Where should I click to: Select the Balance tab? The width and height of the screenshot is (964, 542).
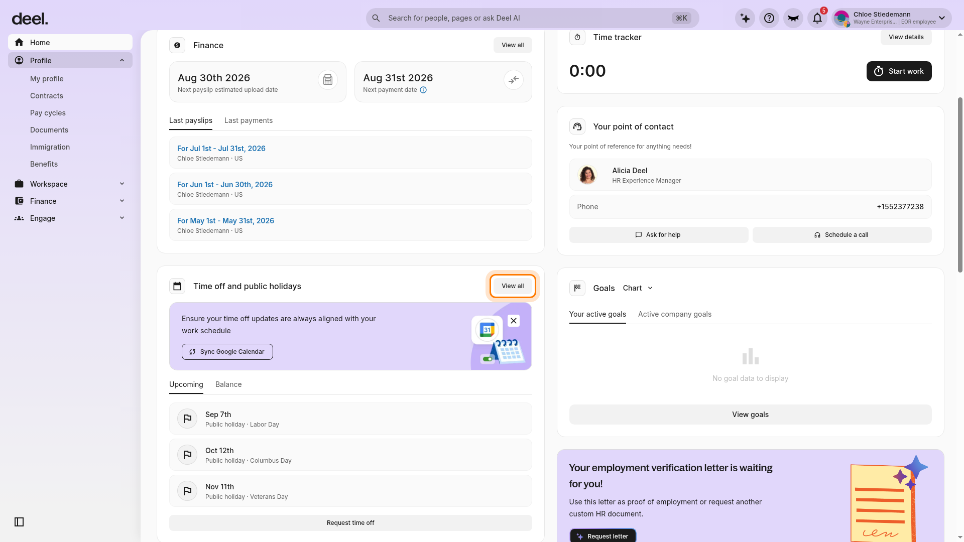[x=228, y=384]
